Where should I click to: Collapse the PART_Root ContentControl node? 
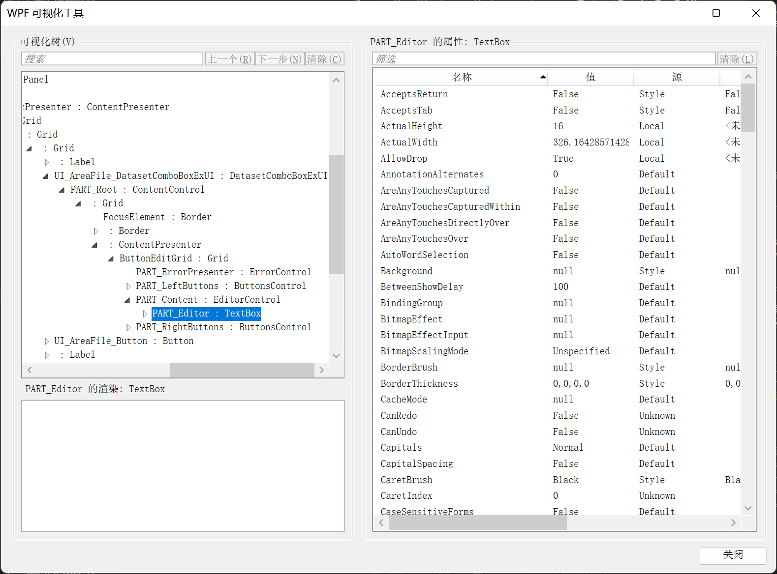(62, 190)
